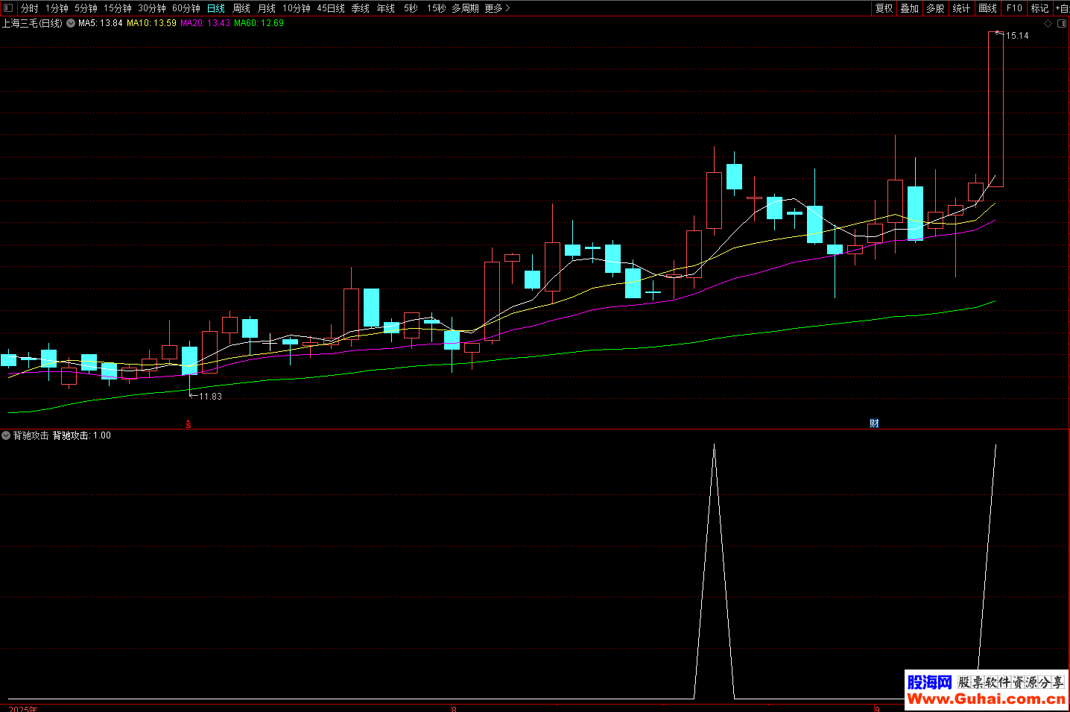The width and height of the screenshot is (1070, 712).
Task: Click the first indicator spike peak
Action: [x=714, y=446]
